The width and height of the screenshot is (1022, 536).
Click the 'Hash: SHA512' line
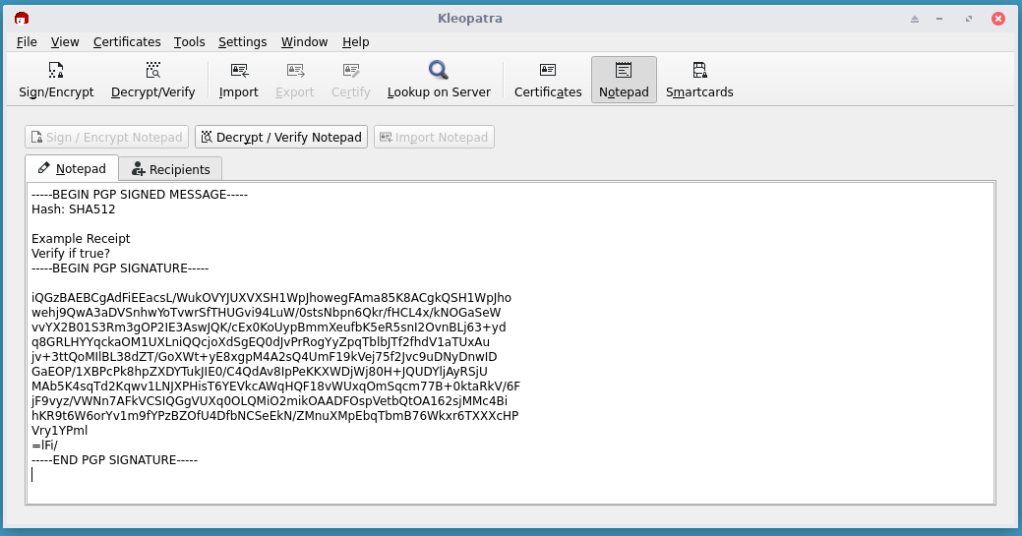(x=74, y=209)
